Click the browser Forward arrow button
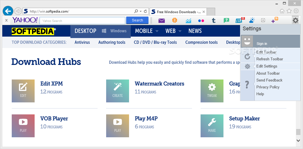Viewport: 303px width, 149px height. click(x=18, y=11)
